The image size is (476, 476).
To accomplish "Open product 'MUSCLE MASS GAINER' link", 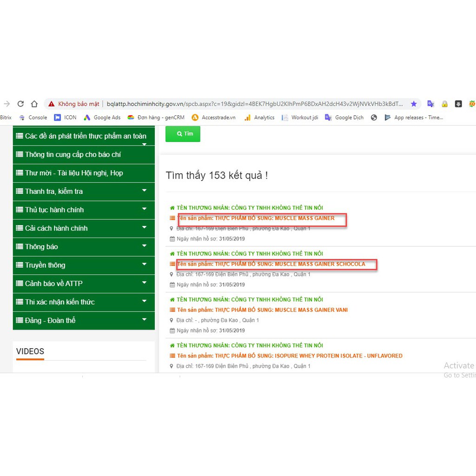I will pos(256,218).
